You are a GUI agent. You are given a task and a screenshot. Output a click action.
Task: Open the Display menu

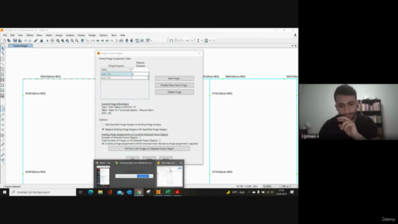point(81,35)
